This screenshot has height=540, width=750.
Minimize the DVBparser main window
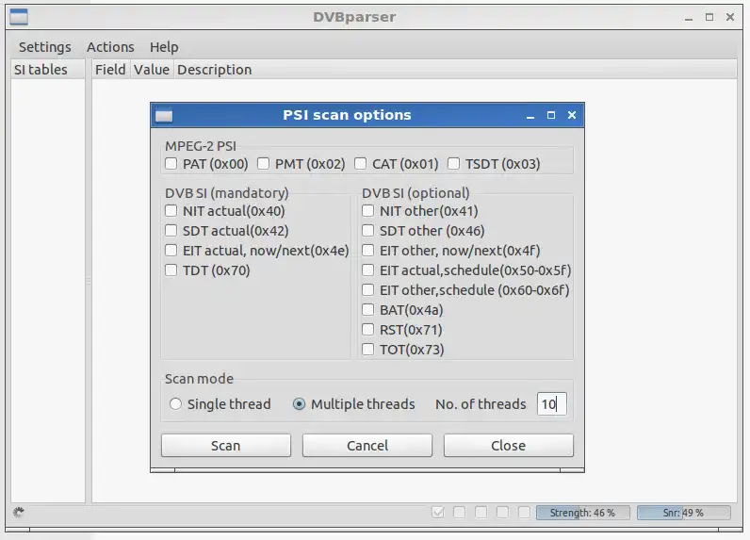[689, 18]
